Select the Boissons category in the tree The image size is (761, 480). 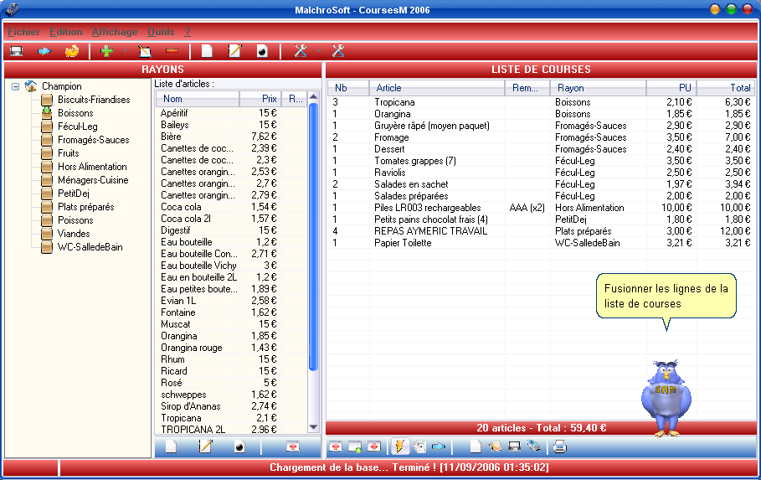(x=75, y=113)
